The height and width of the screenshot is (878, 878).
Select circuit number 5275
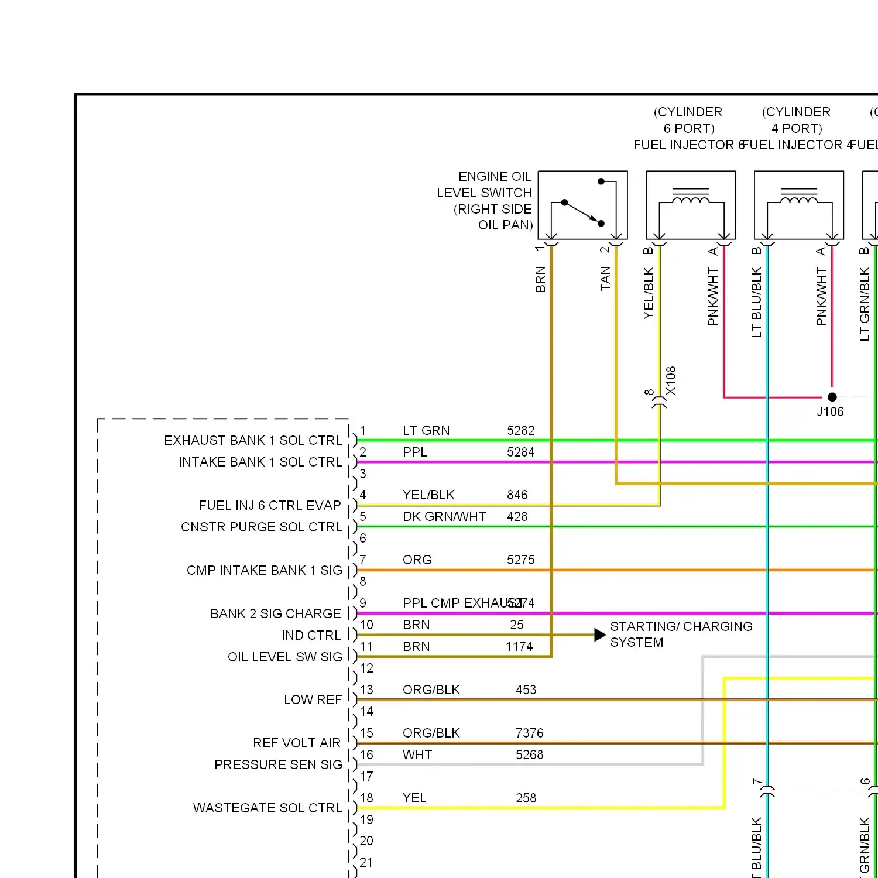coord(521,560)
